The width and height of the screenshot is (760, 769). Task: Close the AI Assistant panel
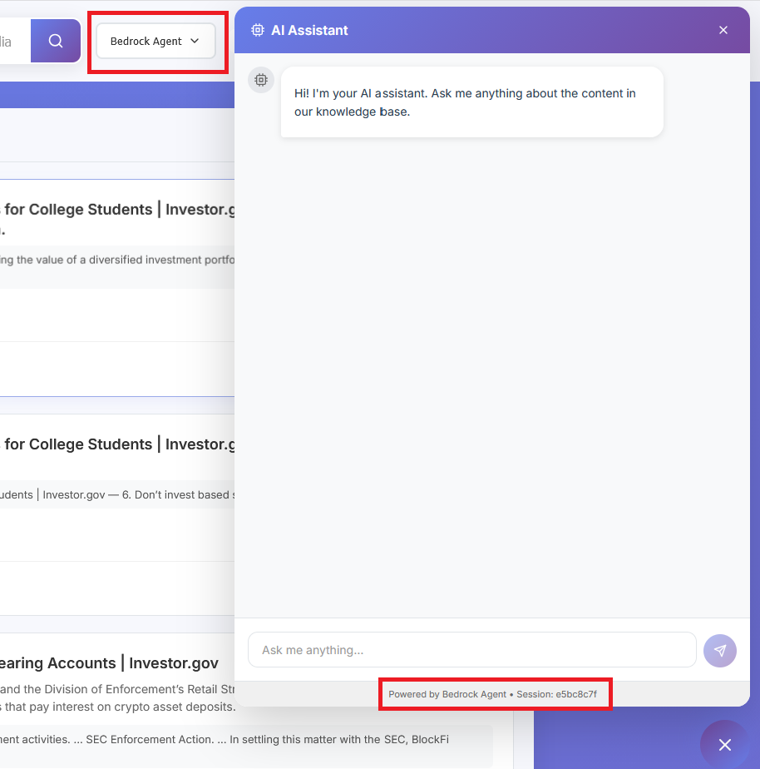(x=723, y=29)
